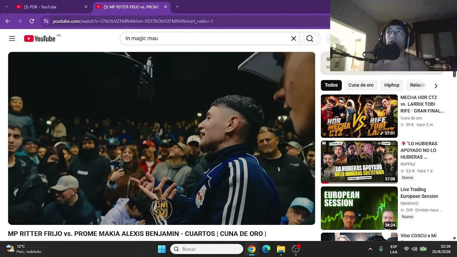This screenshot has height=257, width=457.
Task: View site information icon in address bar
Action: 46,21
